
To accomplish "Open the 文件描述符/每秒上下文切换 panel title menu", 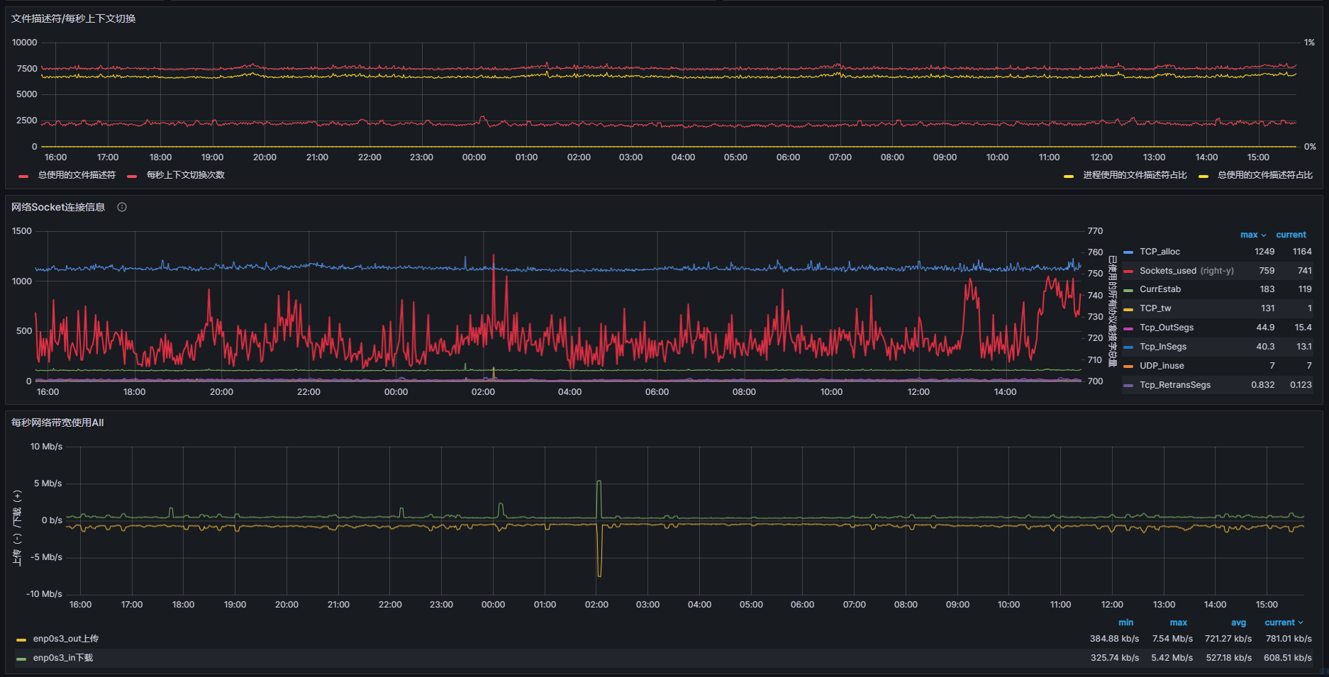I will pos(73,18).
